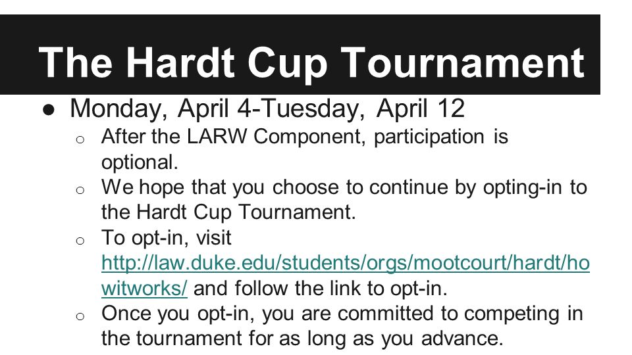Click the 'April 12' end date text

[421, 108]
